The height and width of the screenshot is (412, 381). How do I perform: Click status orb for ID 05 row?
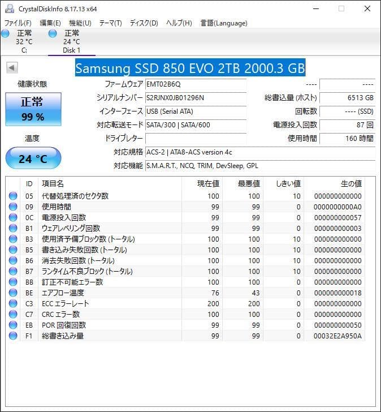(13, 196)
